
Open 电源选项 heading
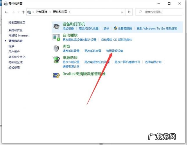click(70, 58)
